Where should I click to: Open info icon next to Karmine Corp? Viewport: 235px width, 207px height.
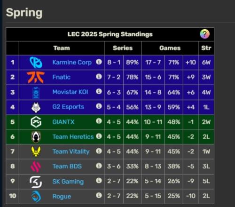click(99, 62)
